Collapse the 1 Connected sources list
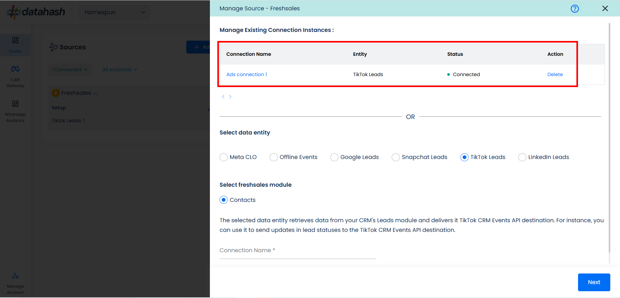620x298 pixels. (x=70, y=70)
